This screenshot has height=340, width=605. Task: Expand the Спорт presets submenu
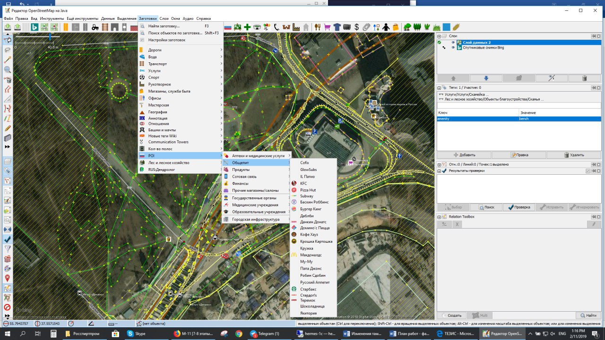coord(181,77)
